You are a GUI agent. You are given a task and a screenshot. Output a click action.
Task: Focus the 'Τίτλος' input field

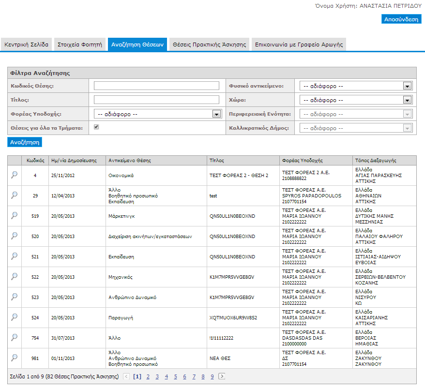(156, 100)
